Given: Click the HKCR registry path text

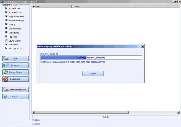Looking at the screenshot, I should (72, 62).
